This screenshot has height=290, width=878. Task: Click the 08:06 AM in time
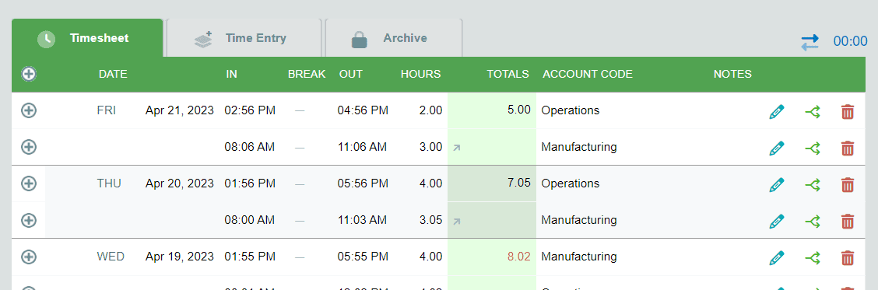pyautogui.click(x=250, y=147)
